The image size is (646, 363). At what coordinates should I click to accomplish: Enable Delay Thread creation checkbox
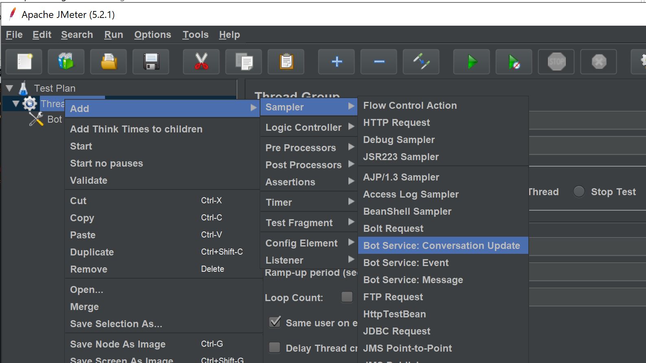click(275, 348)
